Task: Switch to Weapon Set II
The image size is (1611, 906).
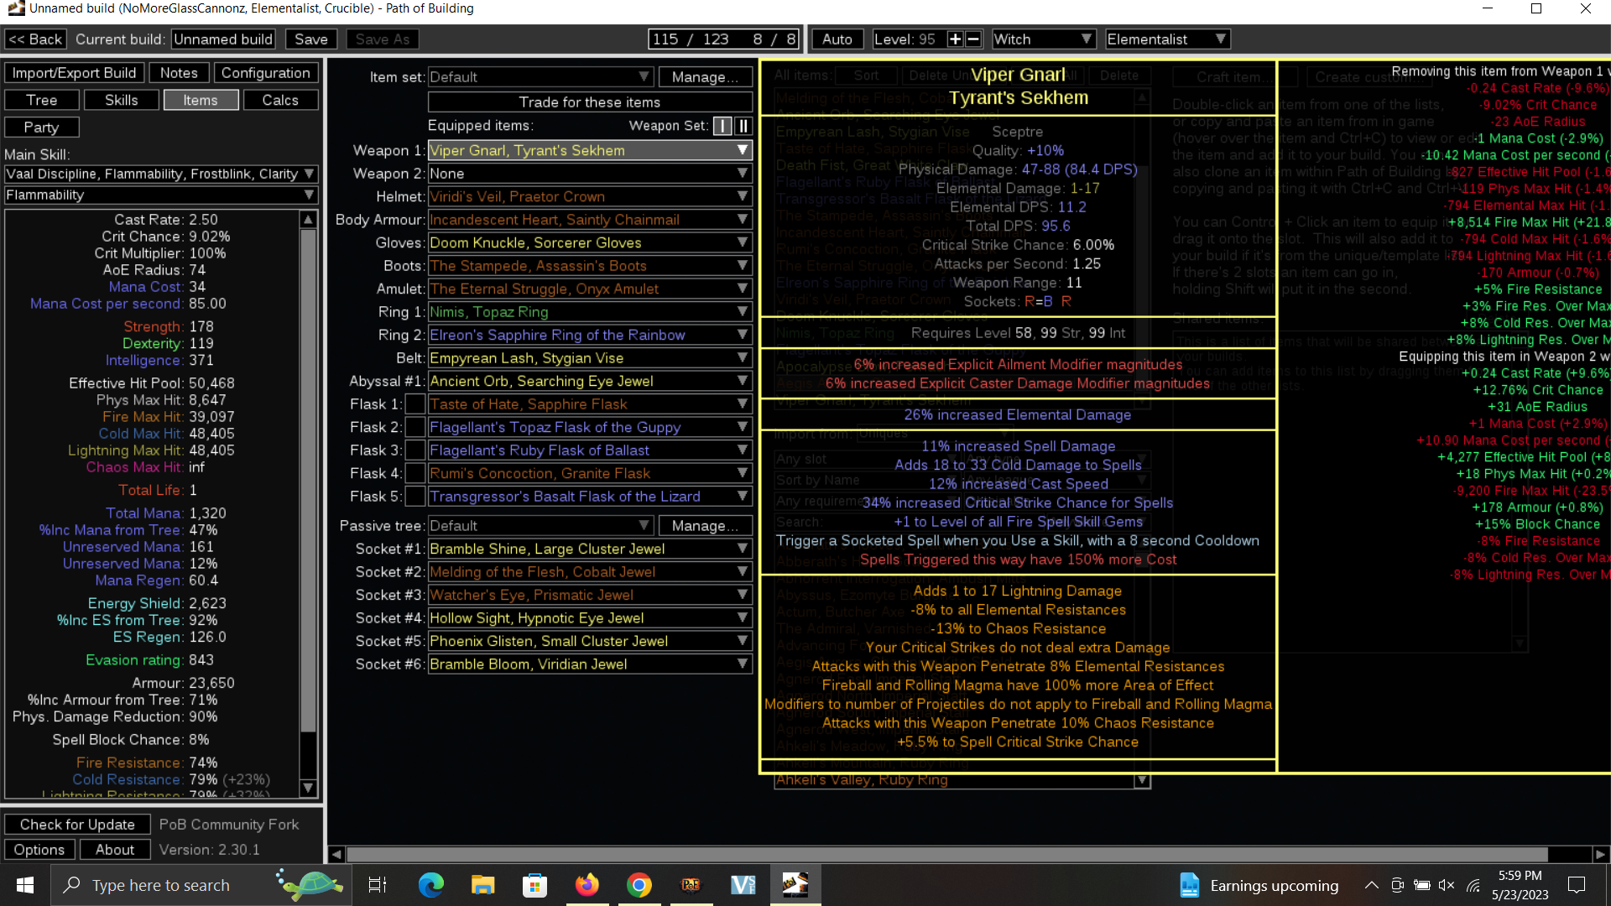Action: click(742, 126)
